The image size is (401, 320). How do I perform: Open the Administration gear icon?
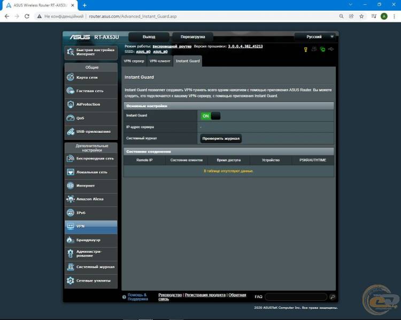pos(71,253)
